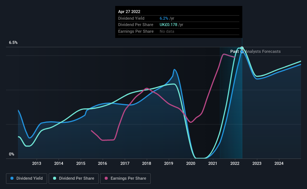This screenshot has height=189, width=307.
Task: Click the teal data point marker at the chart peak
Action: point(242,48)
